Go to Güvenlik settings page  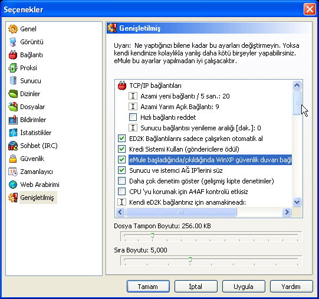[32, 159]
